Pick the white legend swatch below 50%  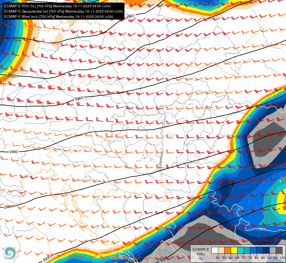point(215,250)
